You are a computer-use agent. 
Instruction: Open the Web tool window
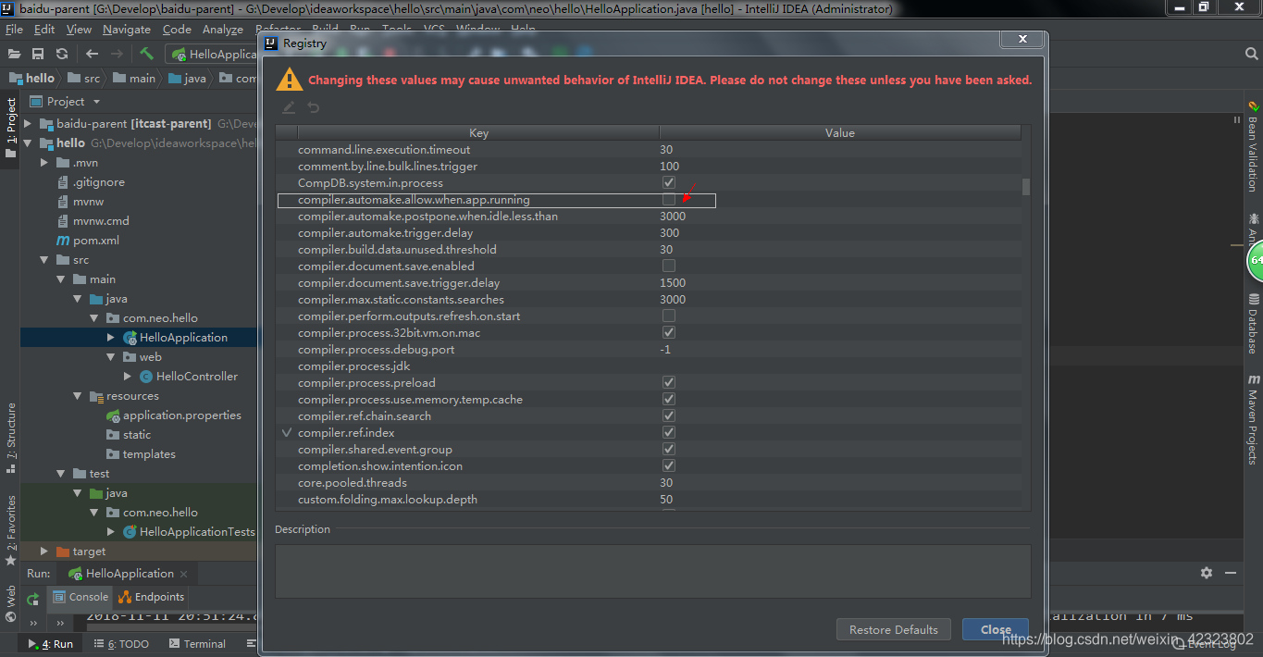click(x=11, y=602)
